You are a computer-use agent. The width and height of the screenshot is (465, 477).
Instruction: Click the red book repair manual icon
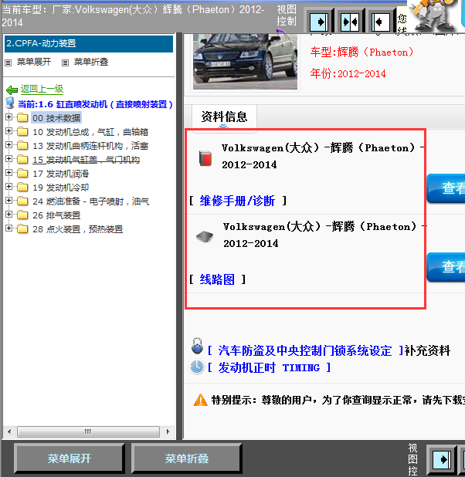[205, 158]
